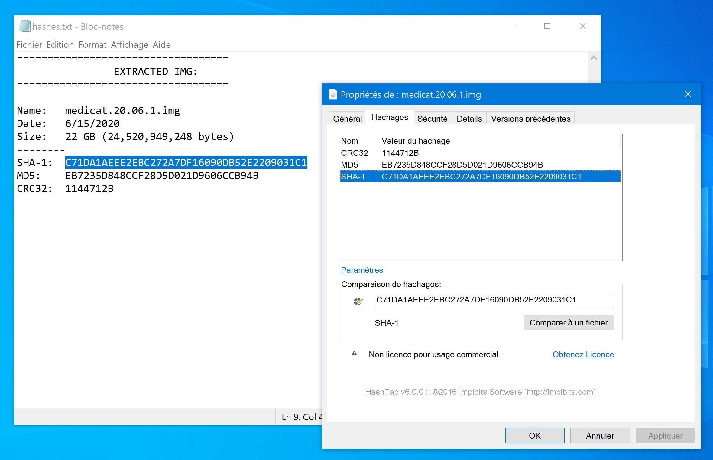Click the Valeur du hachage column header
The width and height of the screenshot is (713, 460).
point(500,141)
